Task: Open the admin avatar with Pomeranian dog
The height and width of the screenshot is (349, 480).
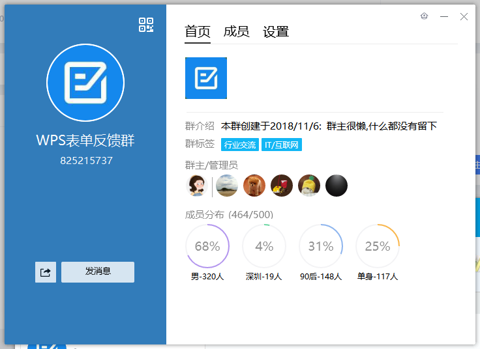Action: 254,186
